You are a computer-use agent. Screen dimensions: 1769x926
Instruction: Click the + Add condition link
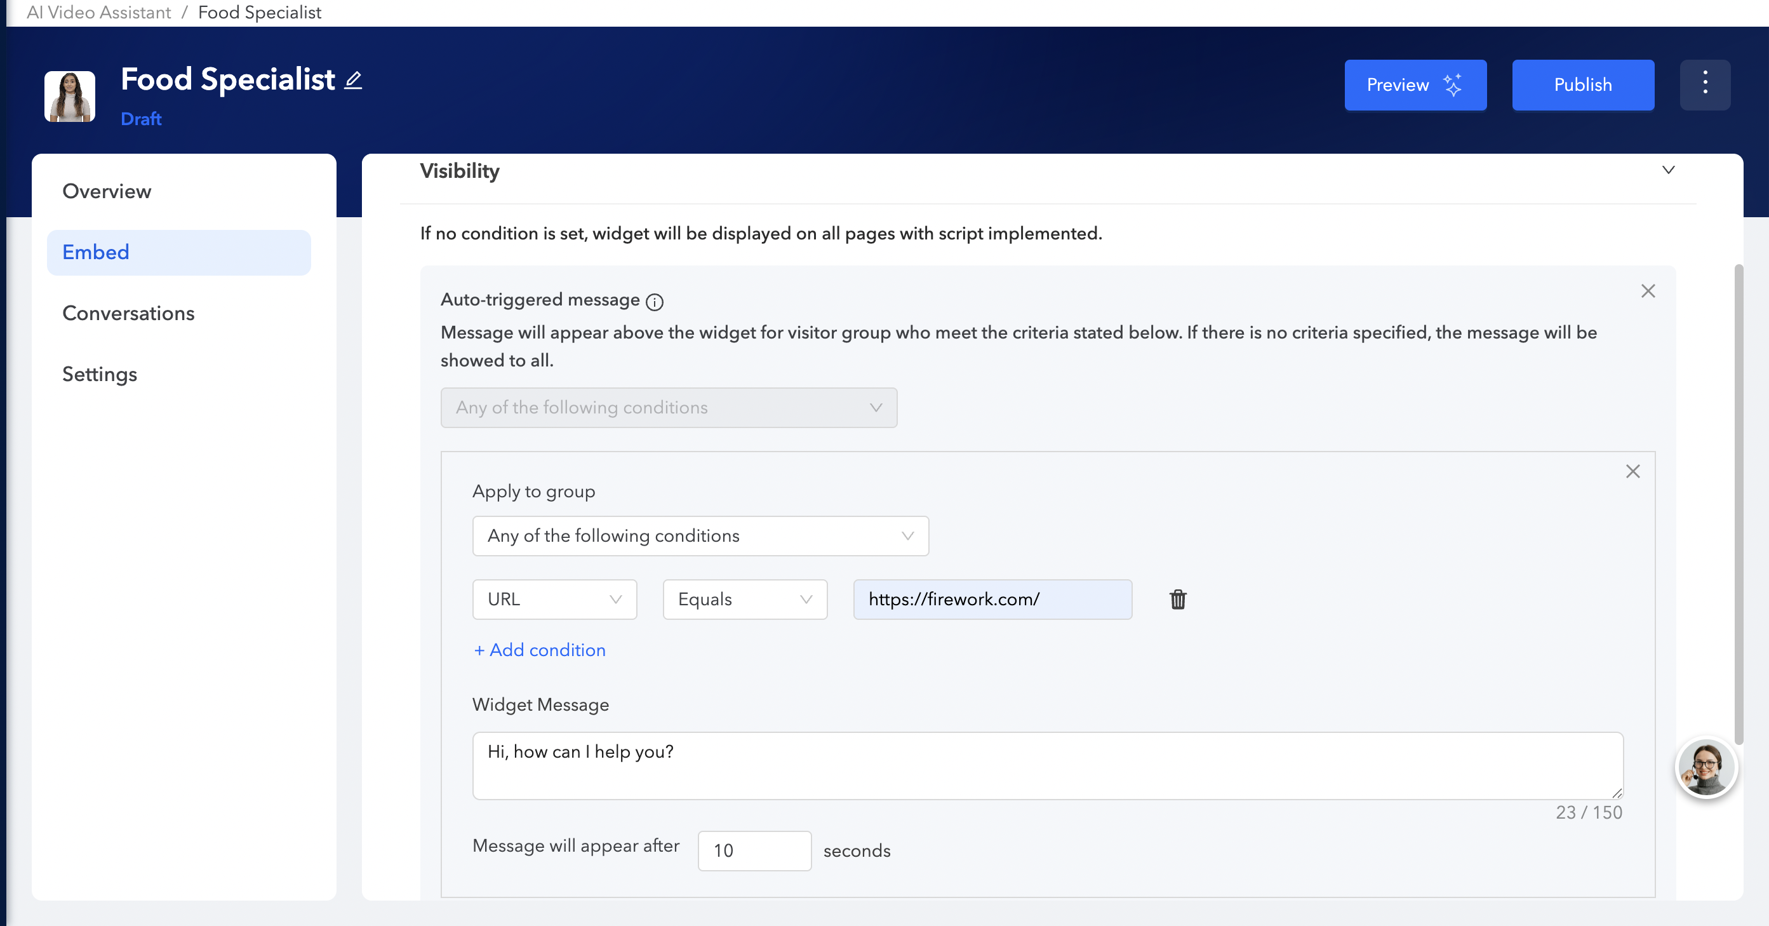click(539, 650)
